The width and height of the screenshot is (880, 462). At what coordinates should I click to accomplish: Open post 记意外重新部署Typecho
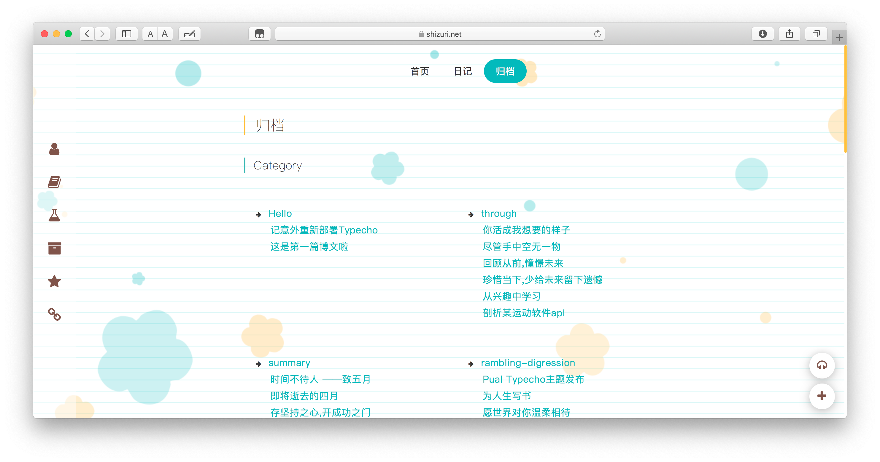(x=324, y=230)
